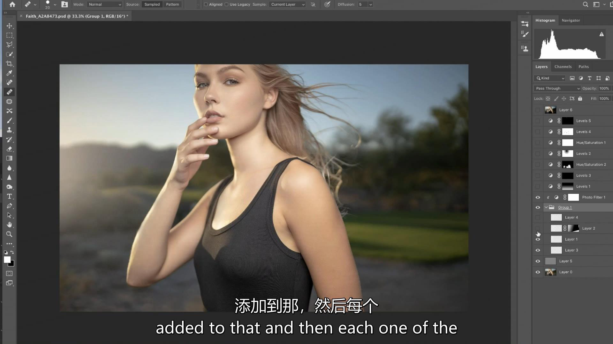613x344 pixels.
Task: Select the Clone Stamp tool
Action: [9, 130]
